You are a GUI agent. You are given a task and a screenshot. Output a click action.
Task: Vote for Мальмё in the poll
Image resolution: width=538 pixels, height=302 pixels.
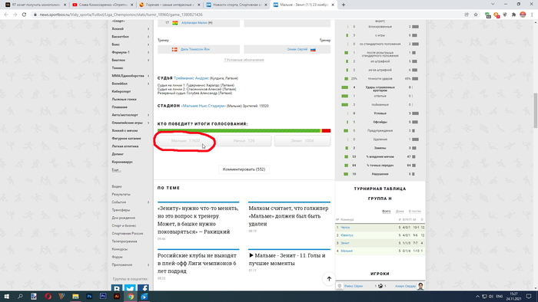(186, 140)
